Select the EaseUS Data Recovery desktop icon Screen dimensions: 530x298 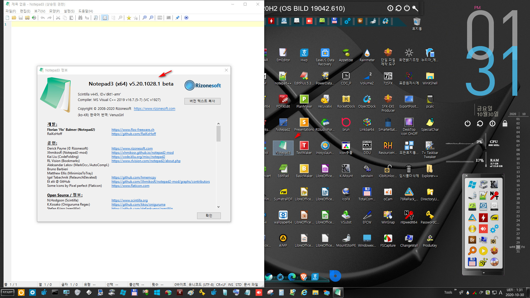tap(325, 57)
